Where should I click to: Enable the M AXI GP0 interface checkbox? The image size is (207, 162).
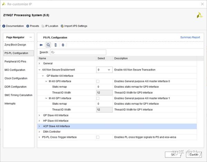coord(98,81)
